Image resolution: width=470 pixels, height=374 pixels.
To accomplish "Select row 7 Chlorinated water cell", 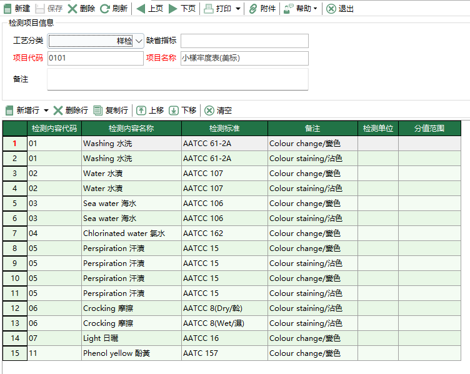I will point(131,234).
